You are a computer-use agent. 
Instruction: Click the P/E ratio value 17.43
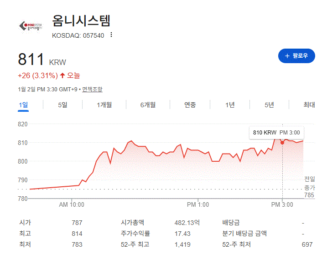[182, 234]
